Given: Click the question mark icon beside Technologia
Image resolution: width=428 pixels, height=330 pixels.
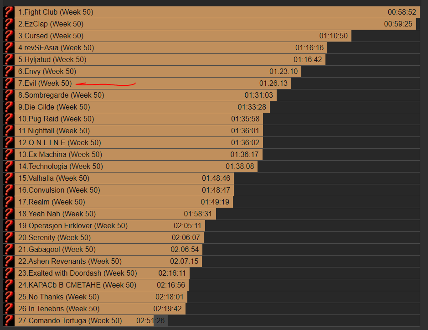Looking at the screenshot, I should pos(9,166).
